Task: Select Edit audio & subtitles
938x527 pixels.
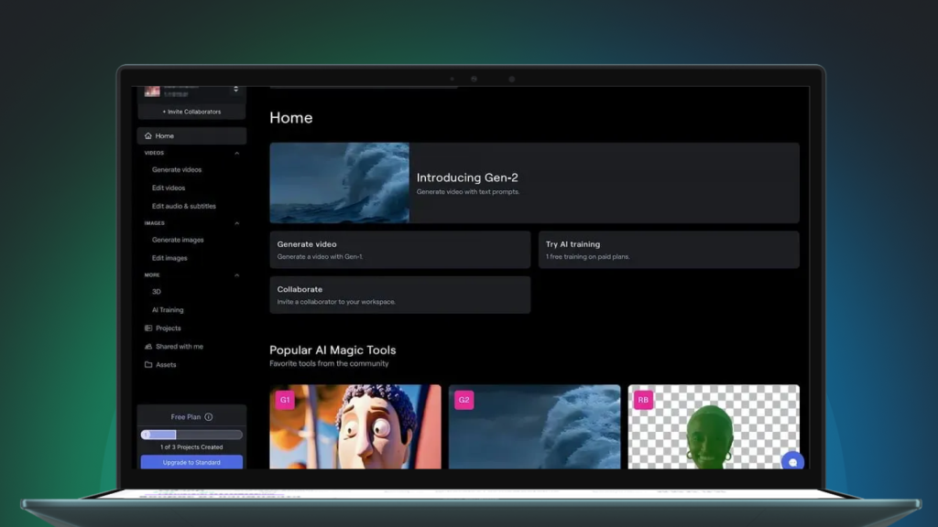Action: tap(183, 206)
